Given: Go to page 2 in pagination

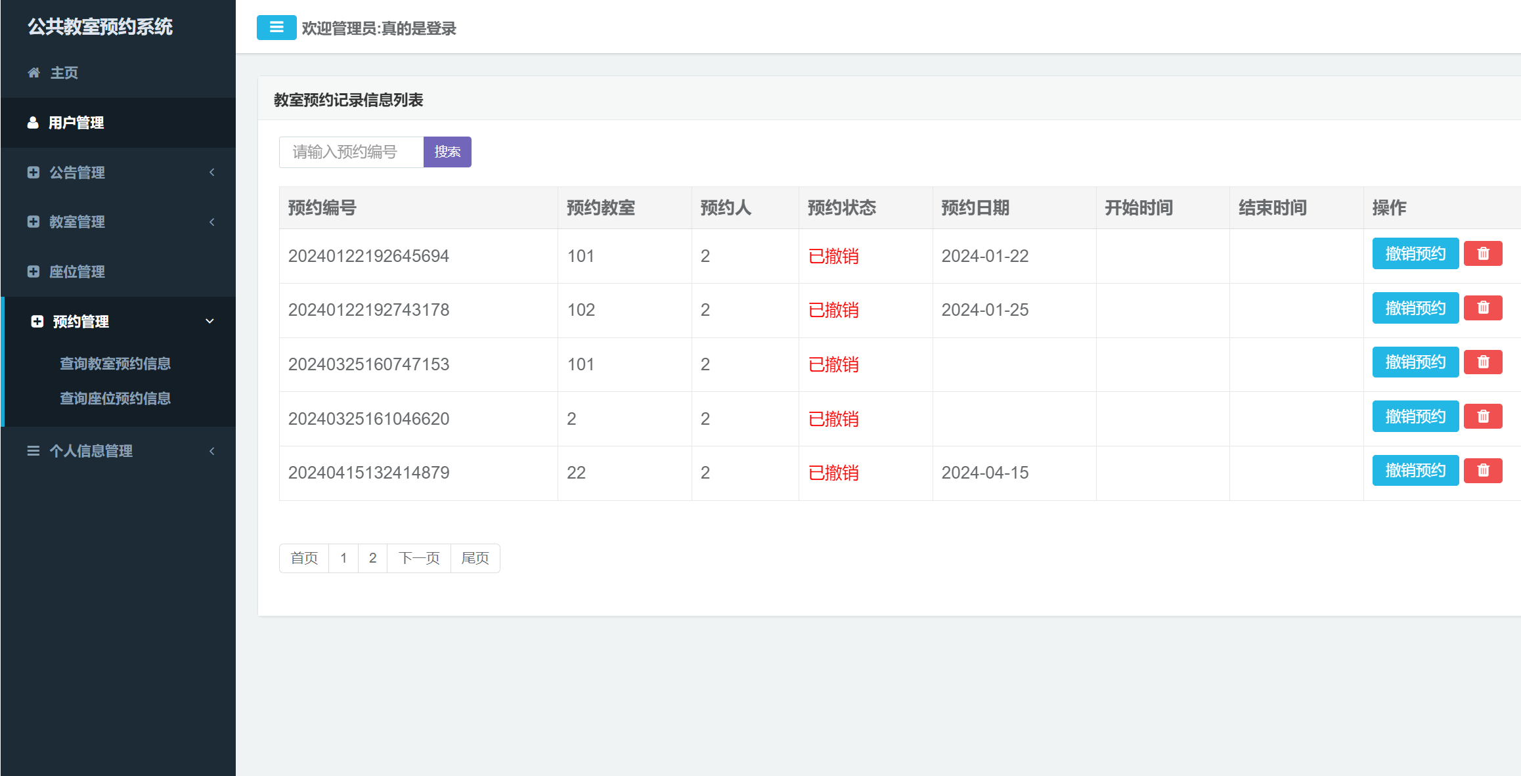Looking at the screenshot, I should coord(372,558).
